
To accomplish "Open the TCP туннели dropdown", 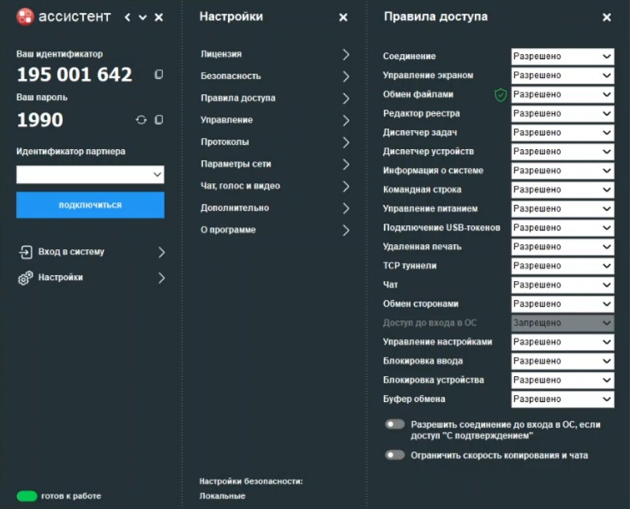I will click(x=562, y=266).
